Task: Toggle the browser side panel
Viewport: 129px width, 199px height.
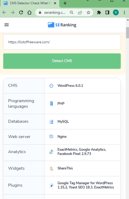Action: pos(107,12)
